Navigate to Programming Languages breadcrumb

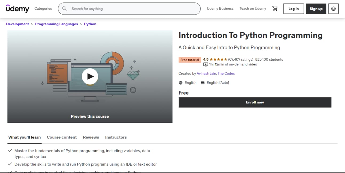(x=56, y=24)
